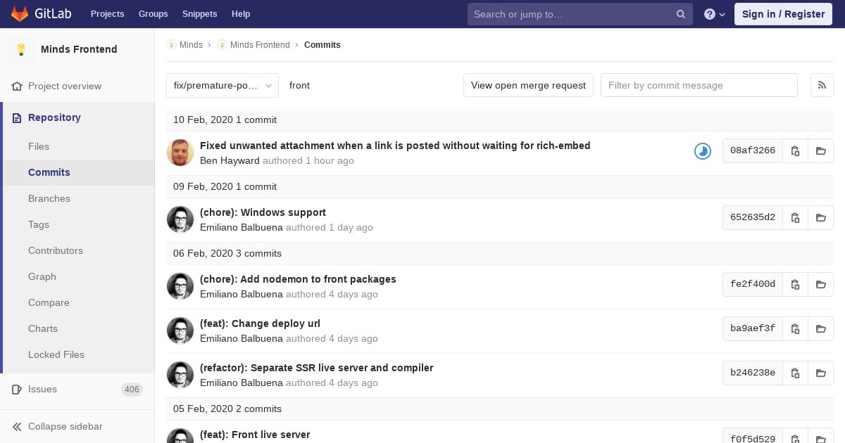Browse files at commit ba9aef3f
Viewport: 845px width, 443px height.
pyautogui.click(x=821, y=328)
